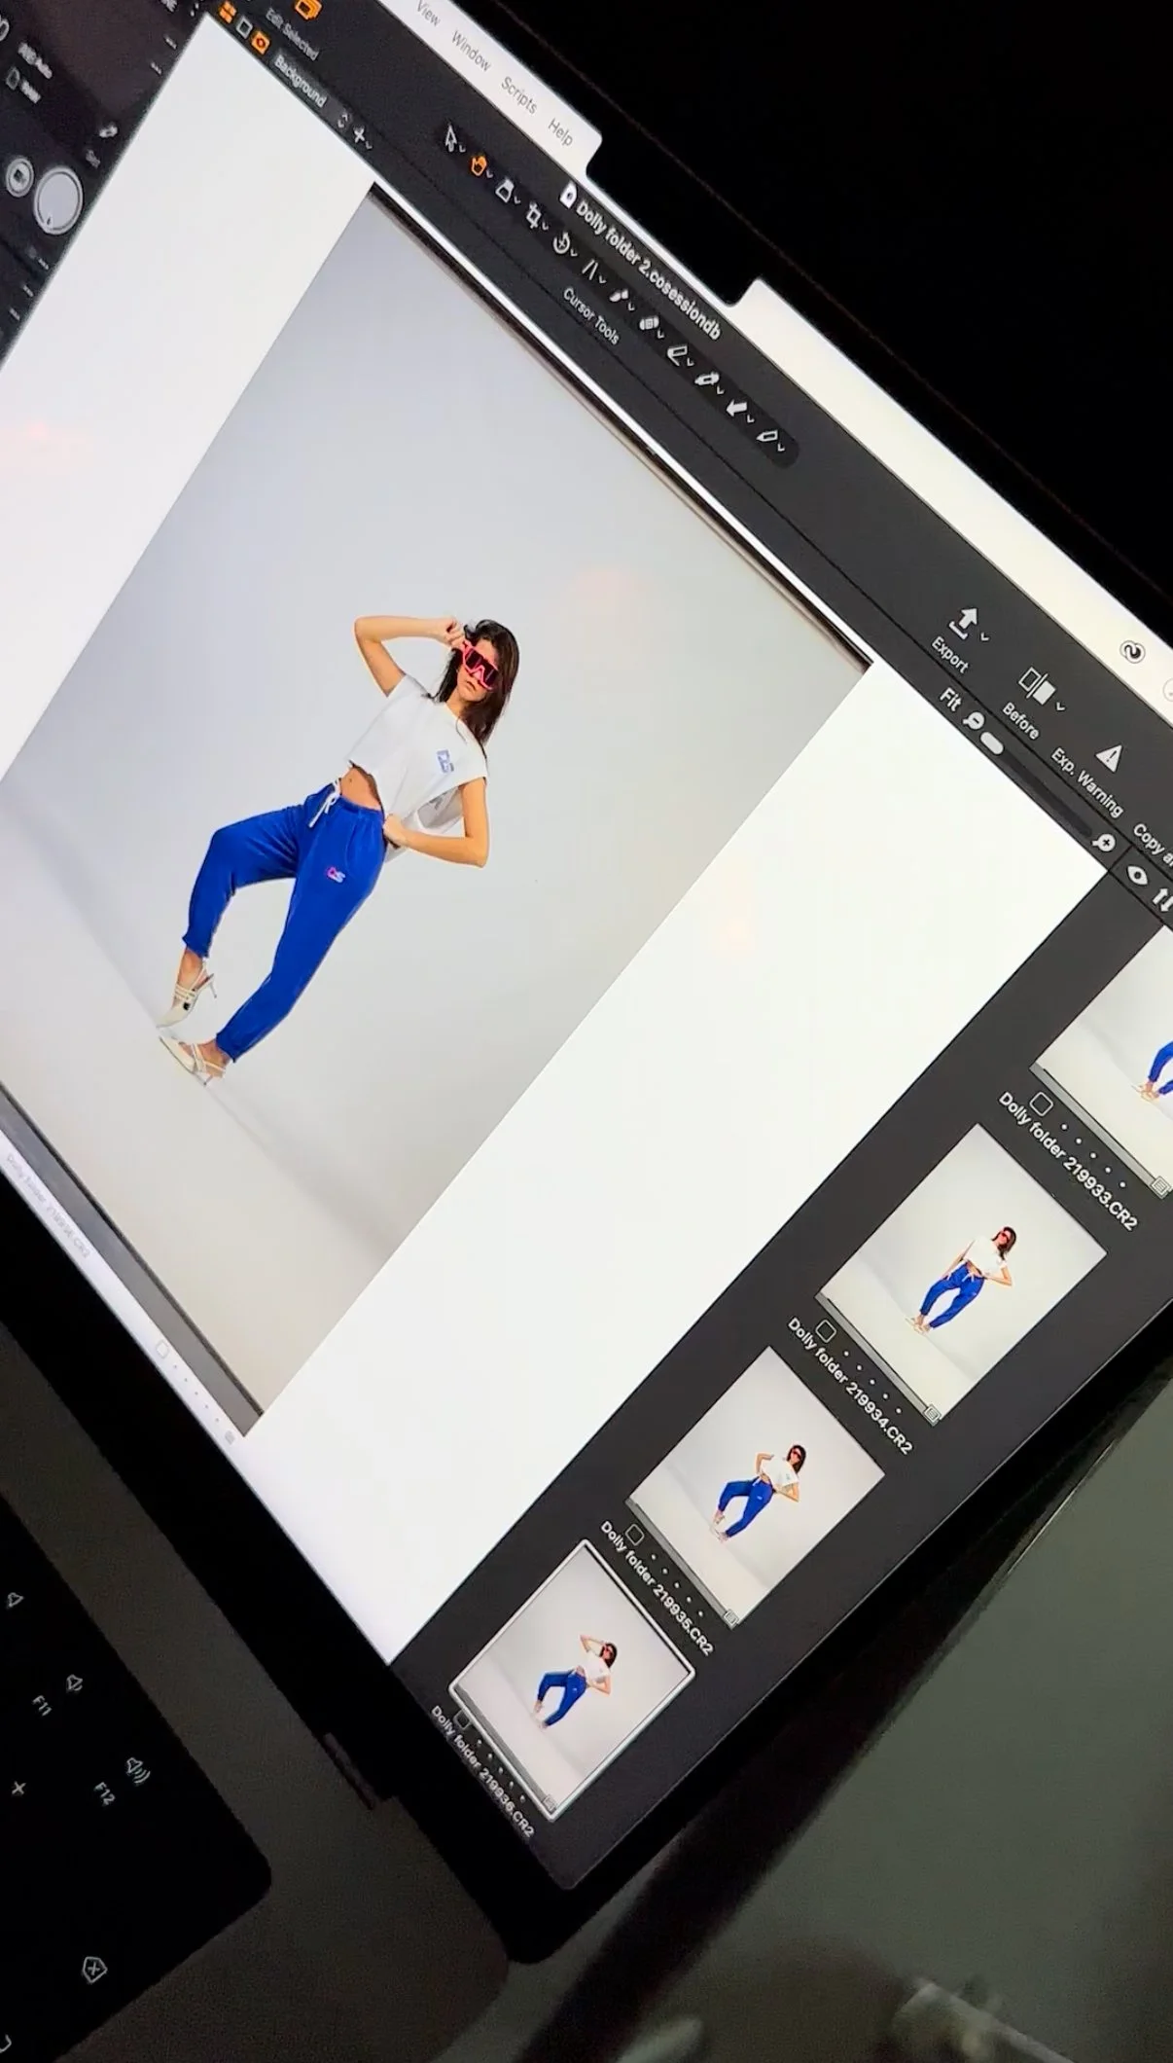The width and height of the screenshot is (1173, 2063).
Task: Click the zoom-out magnifier icon
Action: pos(975,722)
